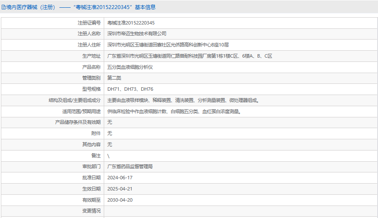This screenshot has width=378, height=218.
Task: Click the label 产品储存条件及有效期
Action: (77, 123)
